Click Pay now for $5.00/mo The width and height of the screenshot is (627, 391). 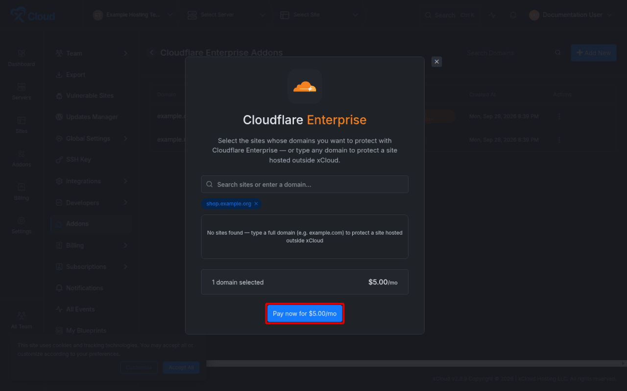coord(305,314)
